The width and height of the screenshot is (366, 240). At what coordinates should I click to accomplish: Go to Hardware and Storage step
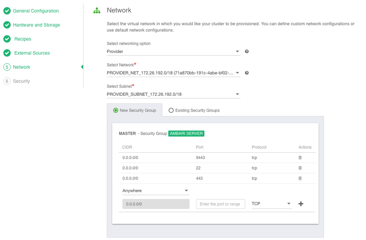coord(36,25)
